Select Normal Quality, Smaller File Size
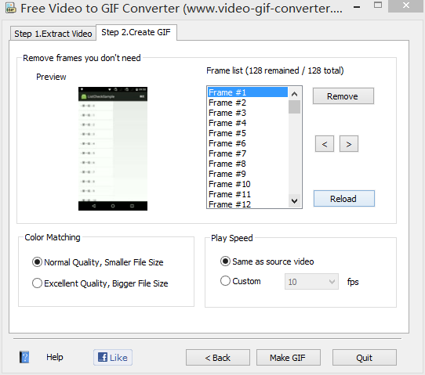Image resolution: width=425 pixels, height=375 pixels. [97, 262]
